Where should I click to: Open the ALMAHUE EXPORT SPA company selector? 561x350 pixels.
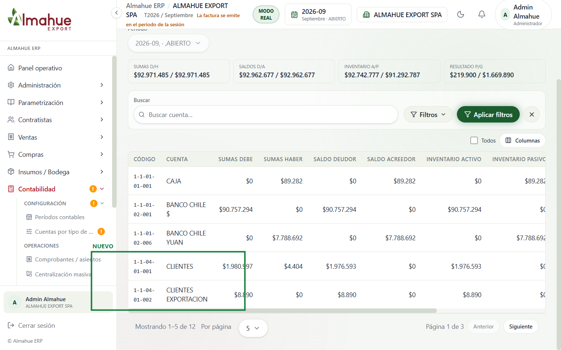tap(402, 15)
